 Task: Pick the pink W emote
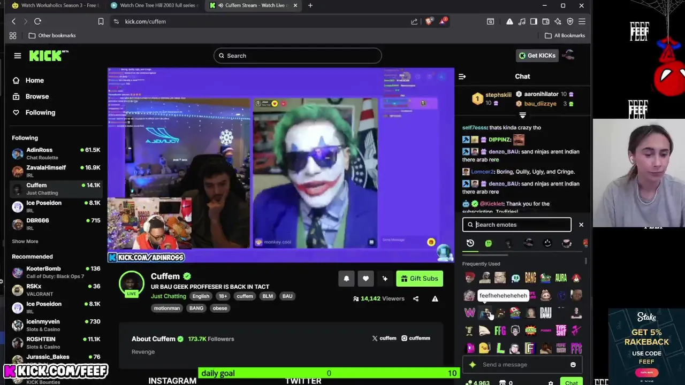470,313
